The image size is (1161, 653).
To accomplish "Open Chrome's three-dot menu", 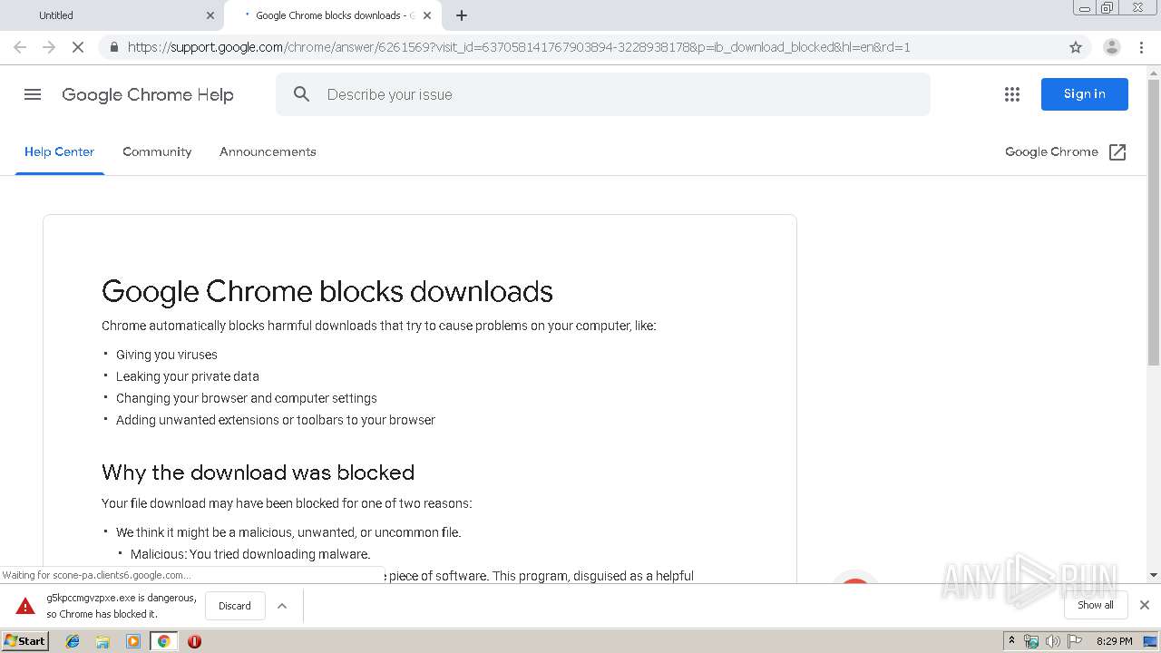I will click(x=1141, y=47).
